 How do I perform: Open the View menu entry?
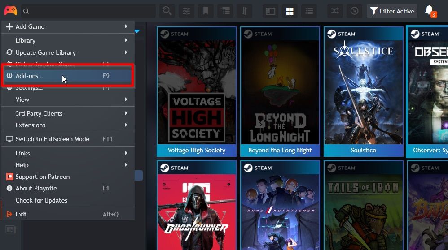pyautogui.click(x=68, y=99)
